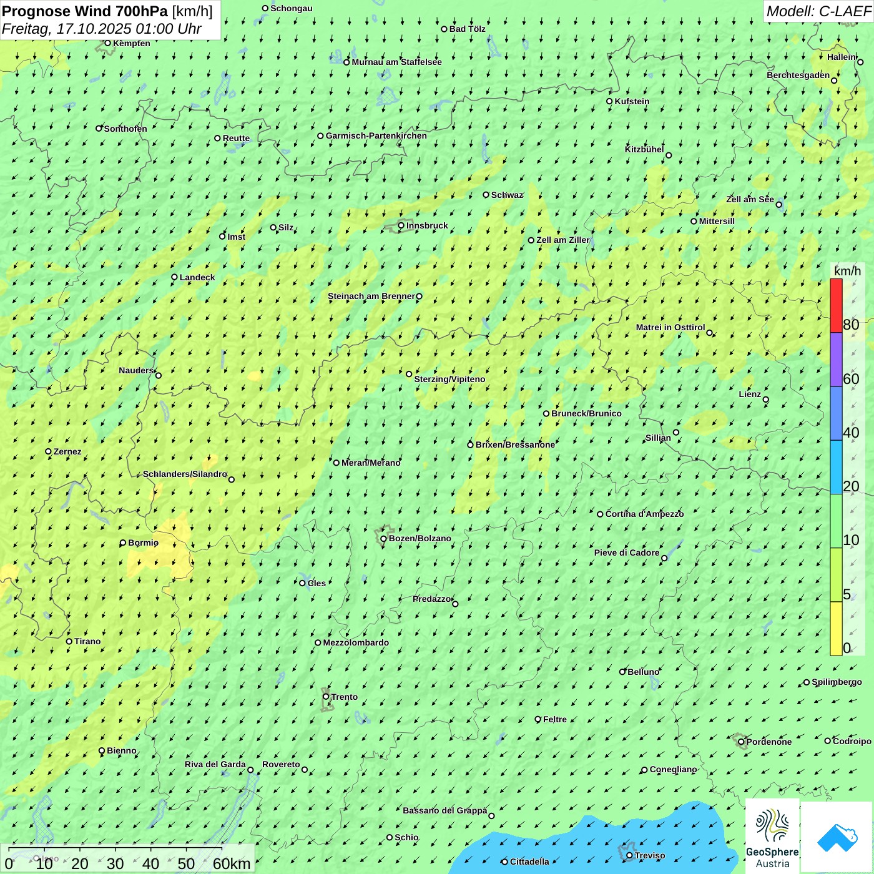Click the Mittersill label
This screenshot has height=874, width=874.
point(717,221)
